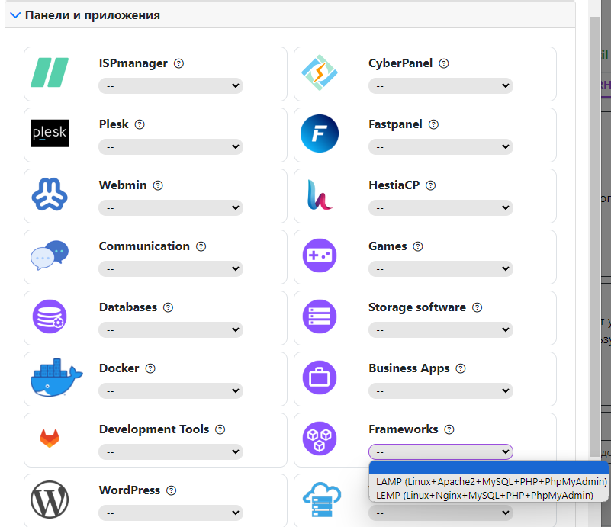The height and width of the screenshot is (527, 611).
Task: Click the Docker whale icon
Action: point(56,378)
